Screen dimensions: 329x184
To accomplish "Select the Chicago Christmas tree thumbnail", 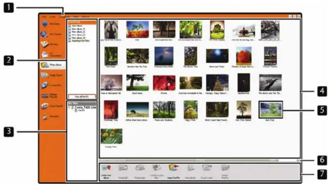I will 217,83.
